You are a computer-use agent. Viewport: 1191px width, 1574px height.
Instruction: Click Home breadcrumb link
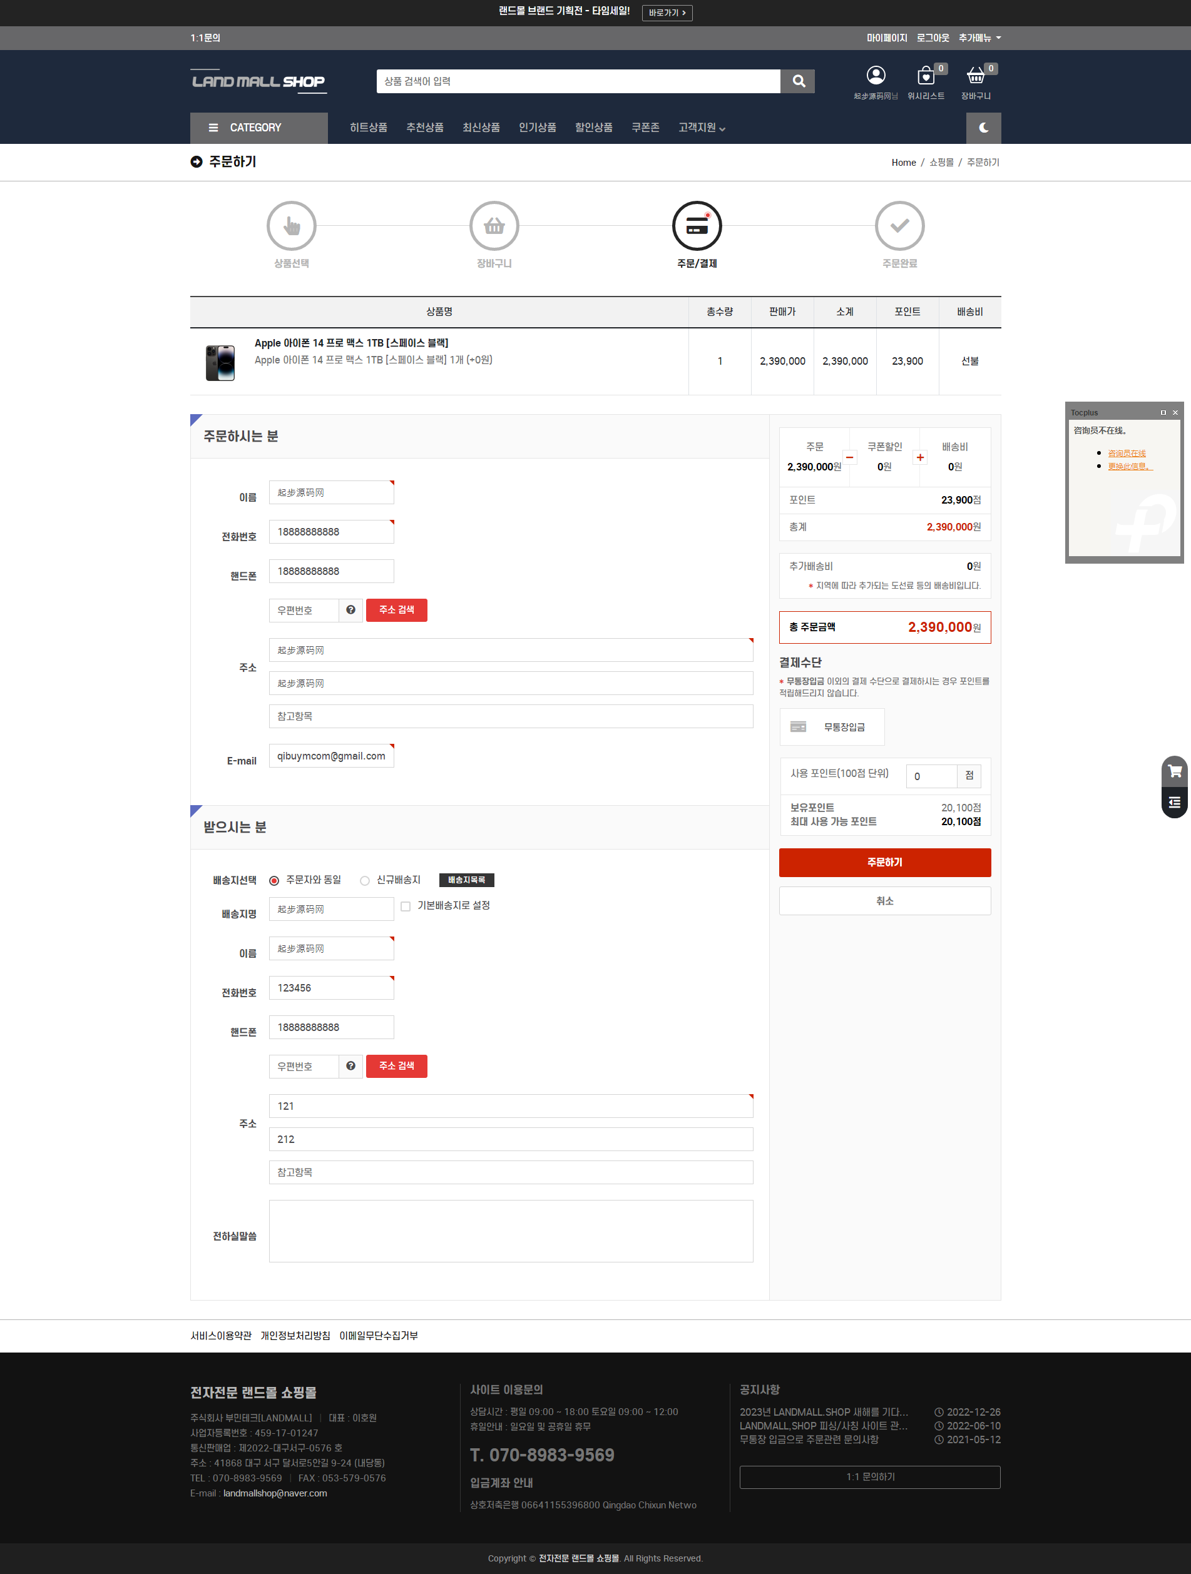tap(903, 162)
